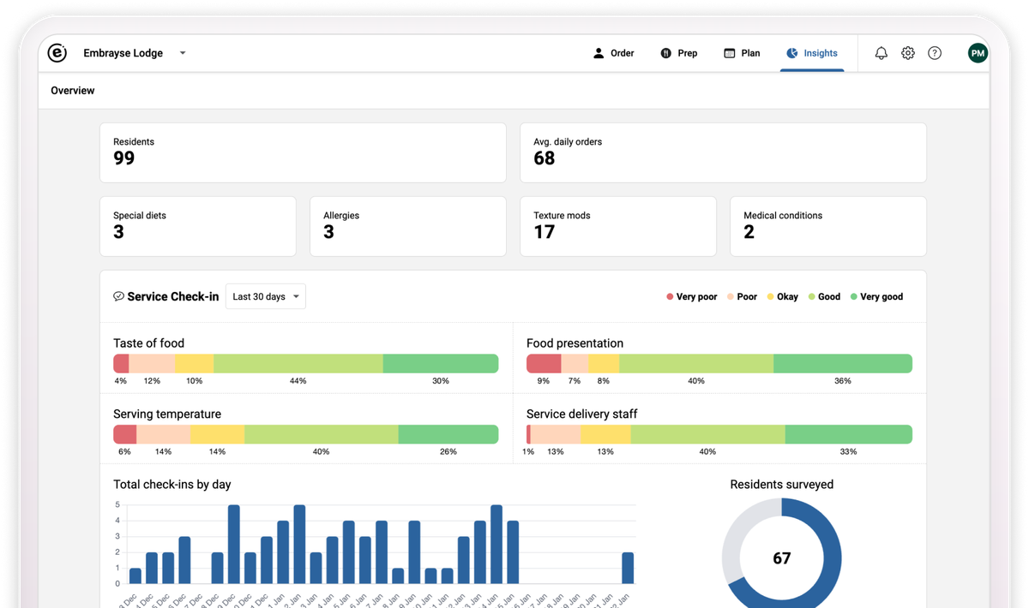Click the 13% peach segment of Service delivery staff

[x=556, y=434]
